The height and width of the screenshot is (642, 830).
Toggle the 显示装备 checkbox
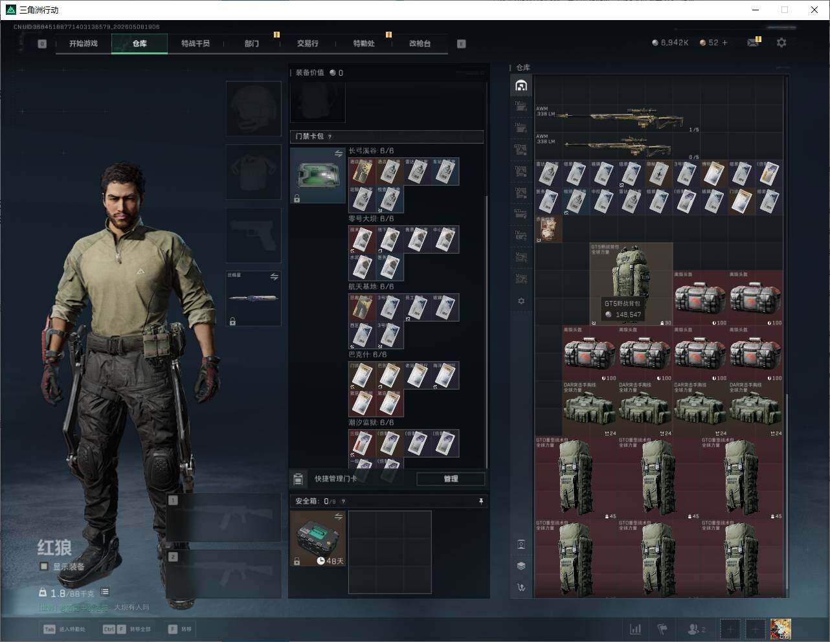[x=44, y=566]
